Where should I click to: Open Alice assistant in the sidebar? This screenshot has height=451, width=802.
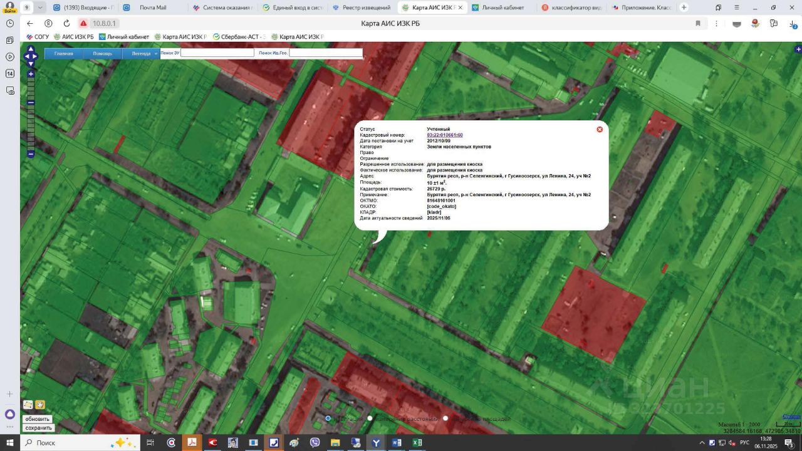[9, 414]
